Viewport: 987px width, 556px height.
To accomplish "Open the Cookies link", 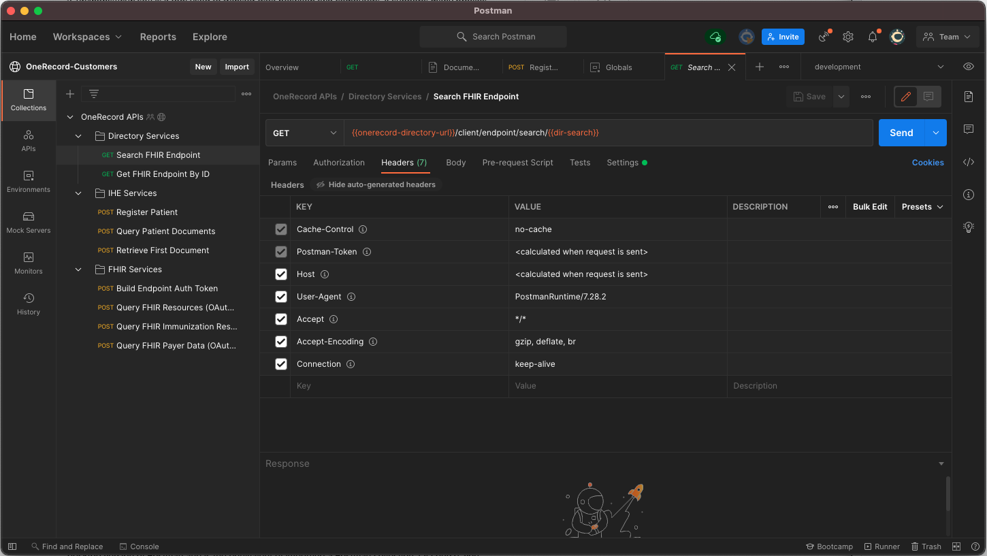I will 928,163.
